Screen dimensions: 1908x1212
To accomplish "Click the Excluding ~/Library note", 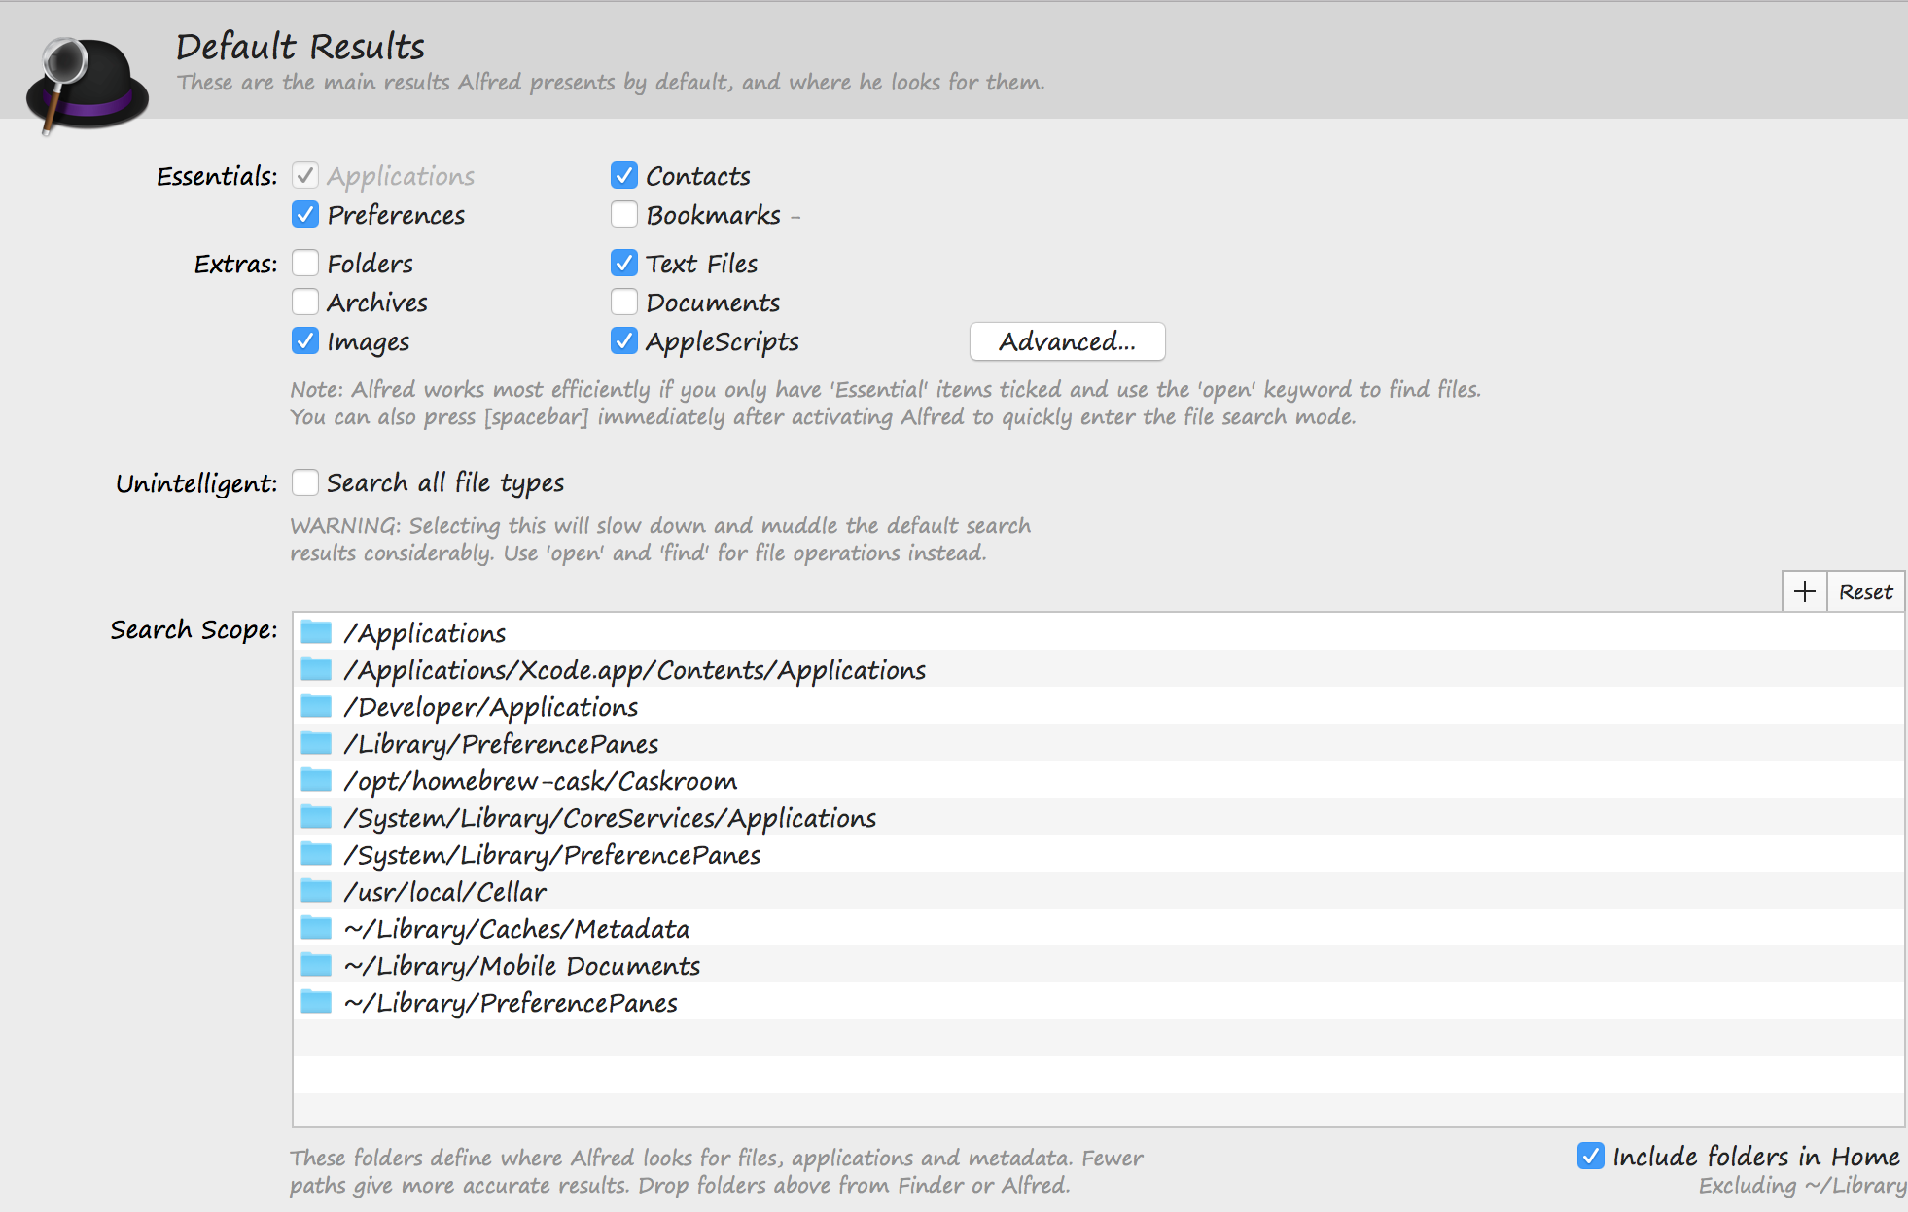I will click(x=1802, y=1185).
